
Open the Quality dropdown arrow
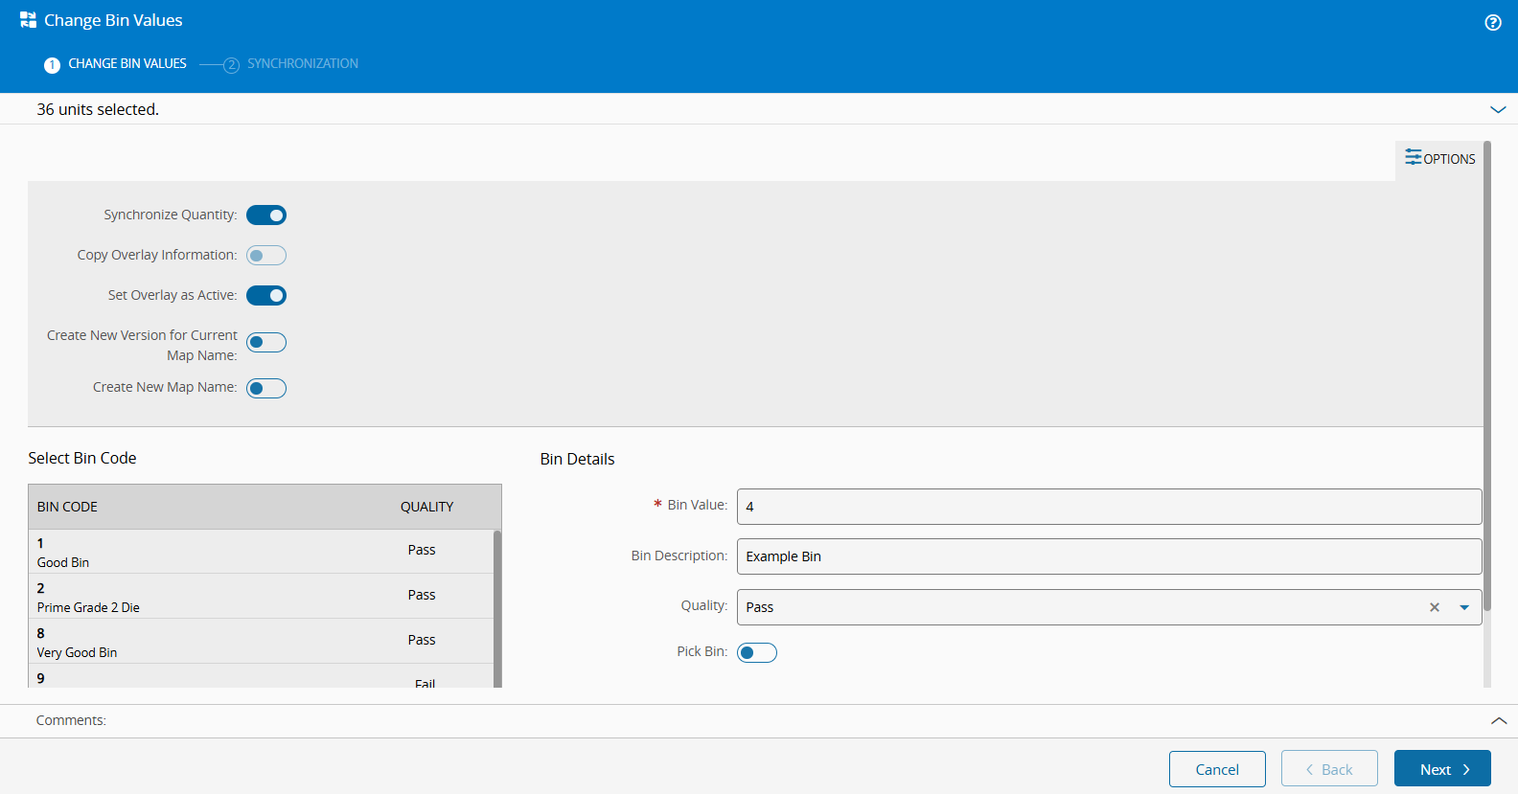point(1463,607)
